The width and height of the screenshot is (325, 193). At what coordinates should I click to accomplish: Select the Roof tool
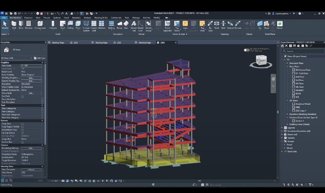click(x=63, y=25)
